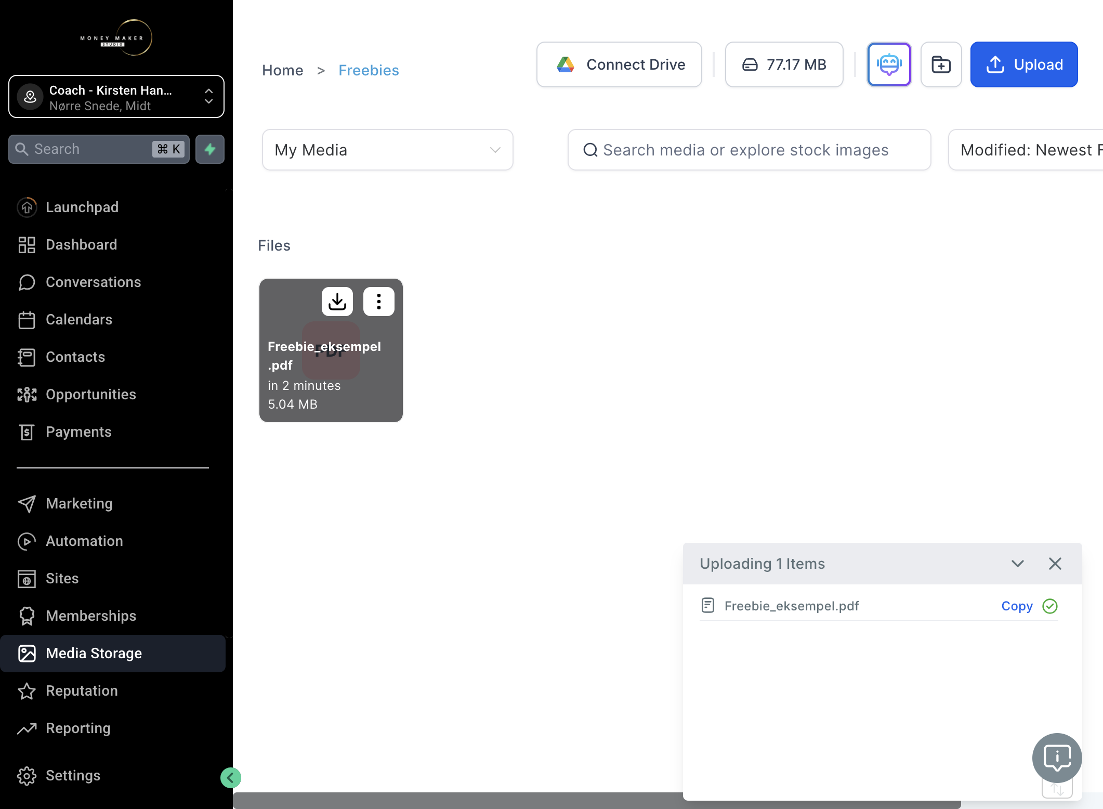Copy link for Freebie_eksempel.pdf upload
1103x809 pixels.
[x=1017, y=606]
